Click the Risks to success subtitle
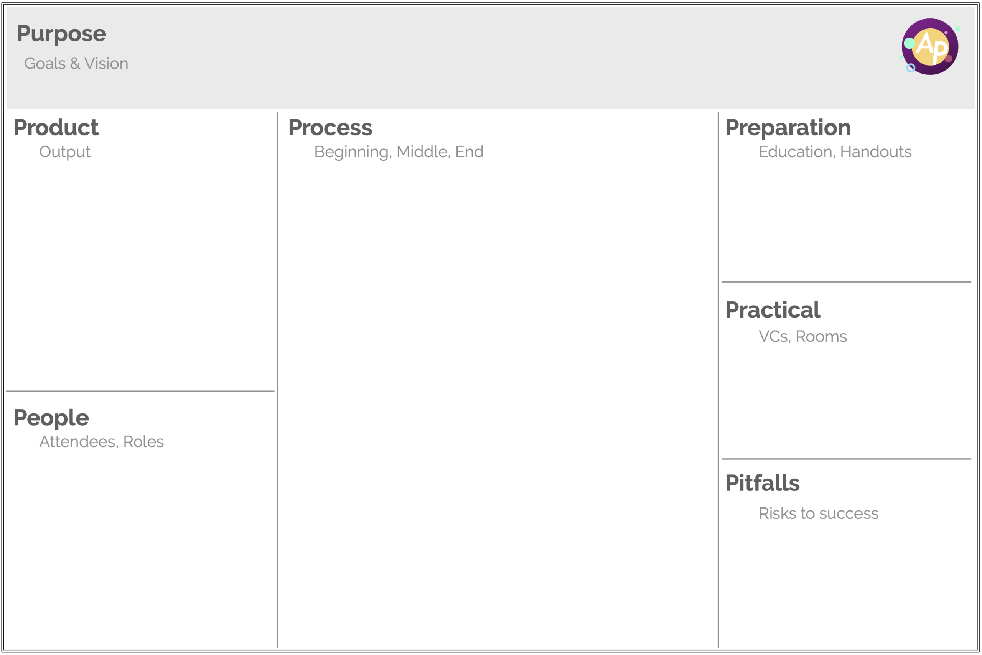 [819, 513]
